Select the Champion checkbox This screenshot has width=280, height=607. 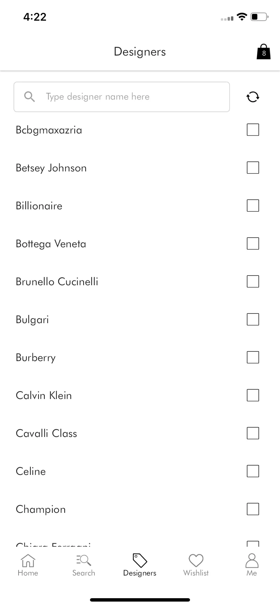[x=253, y=509]
